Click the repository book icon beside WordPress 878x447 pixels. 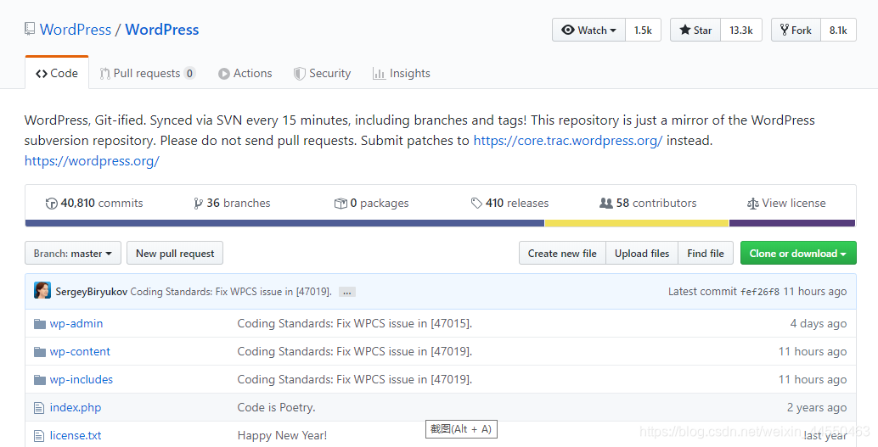click(x=30, y=29)
